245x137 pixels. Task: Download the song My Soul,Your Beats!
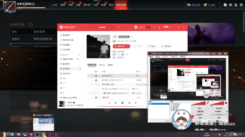point(99,89)
